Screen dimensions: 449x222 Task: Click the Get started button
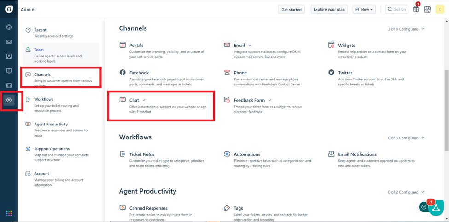pos(291,10)
